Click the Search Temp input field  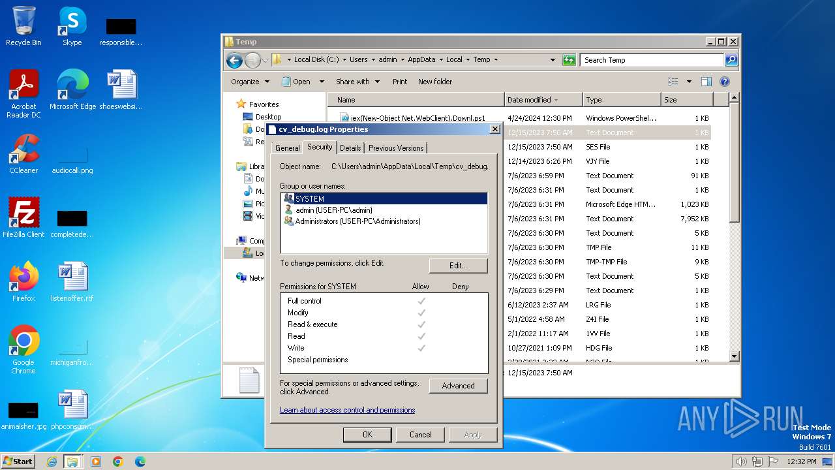click(652, 60)
